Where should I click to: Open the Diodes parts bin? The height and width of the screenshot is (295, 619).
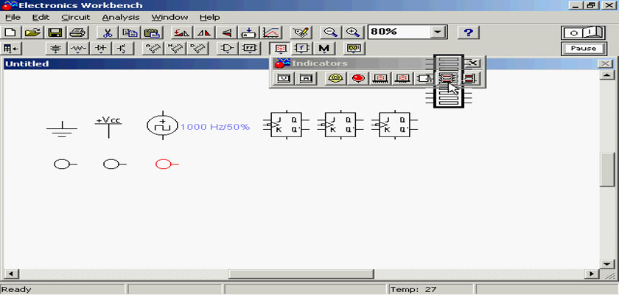pyautogui.click(x=101, y=49)
